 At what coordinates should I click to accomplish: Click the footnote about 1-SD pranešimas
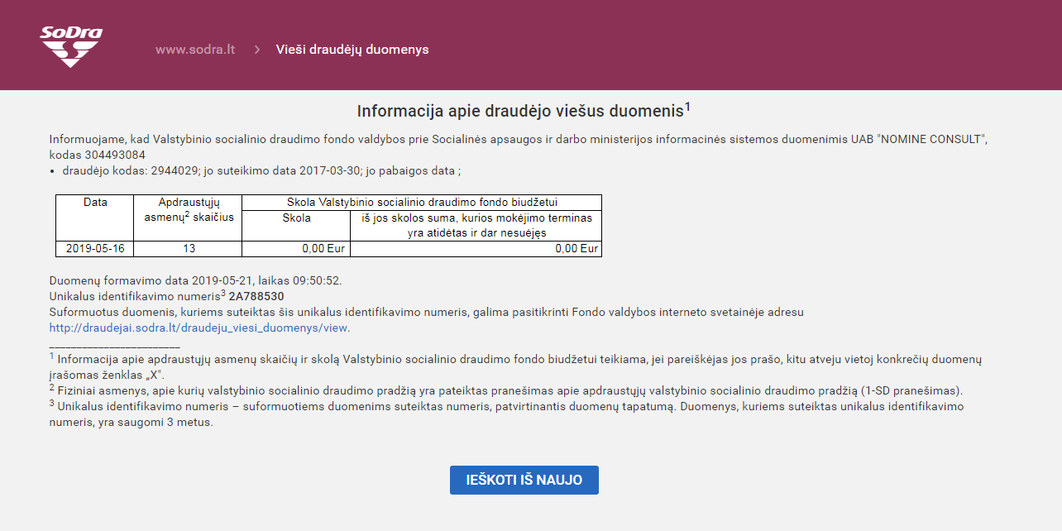click(x=506, y=390)
